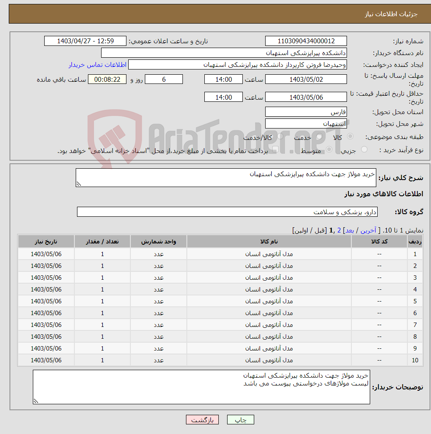This screenshot has width=431, height=434.
Task: Click the واحد شمارش column header
Action: [158, 241]
